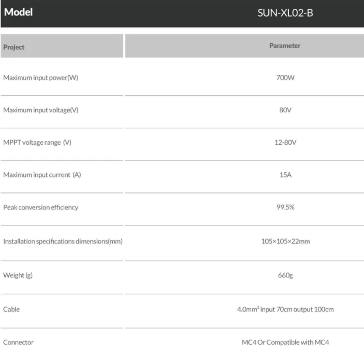Click the 15A value
Screen dimensions: 364x358
coord(285,175)
